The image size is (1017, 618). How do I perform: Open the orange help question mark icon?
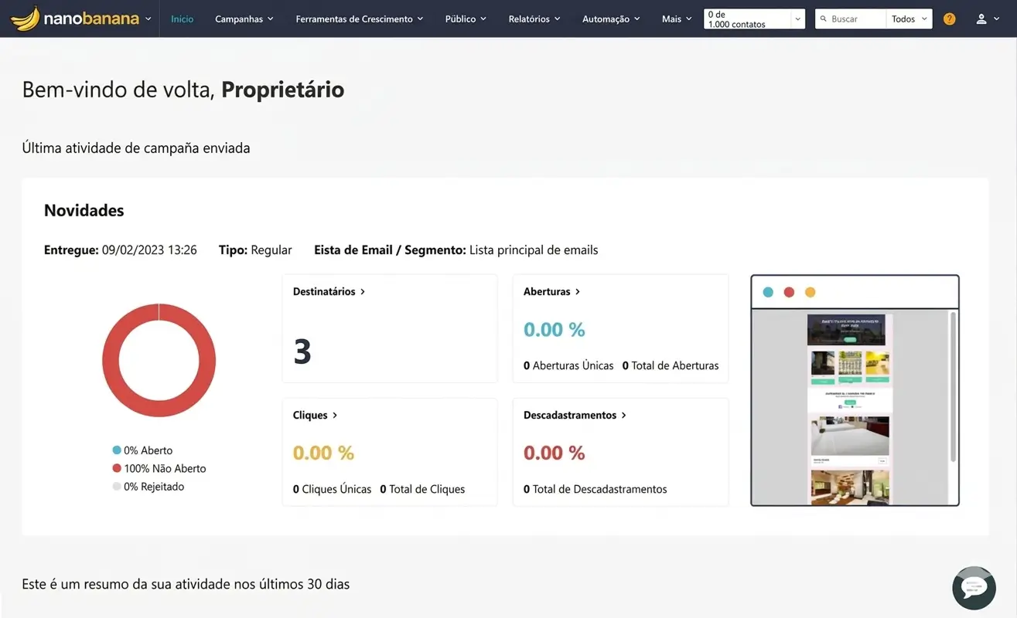pyautogui.click(x=950, y=19)
